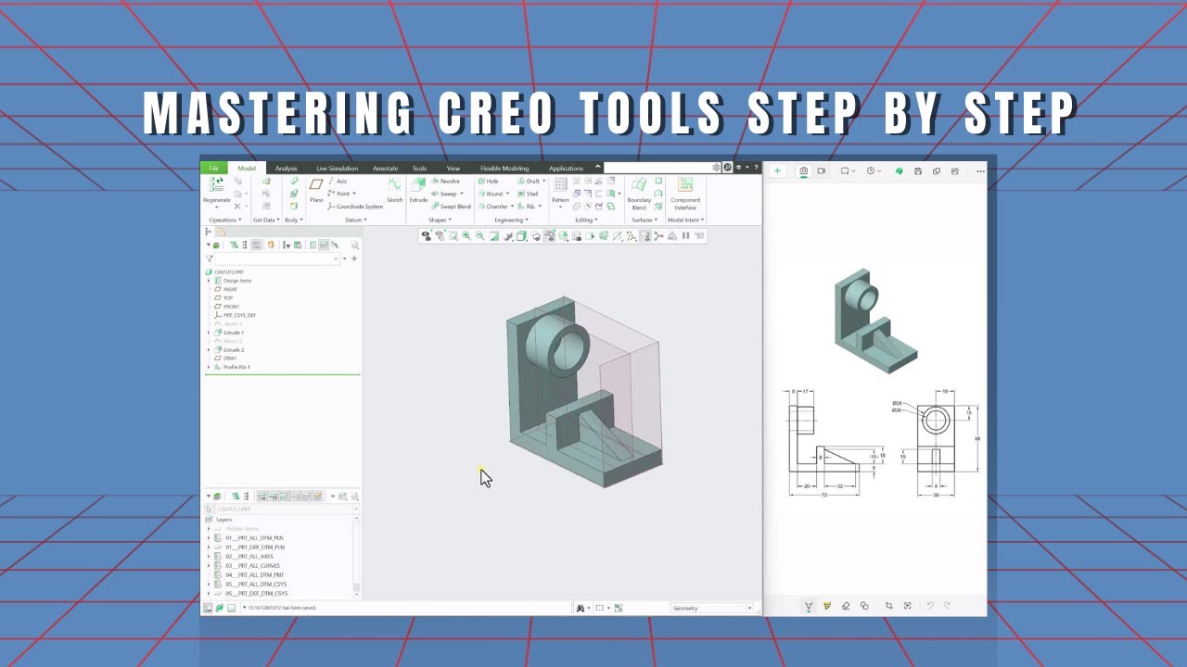Start the Extrude feature tool
This screenshot has height=667, width=1187.
(x=418, y=190)
